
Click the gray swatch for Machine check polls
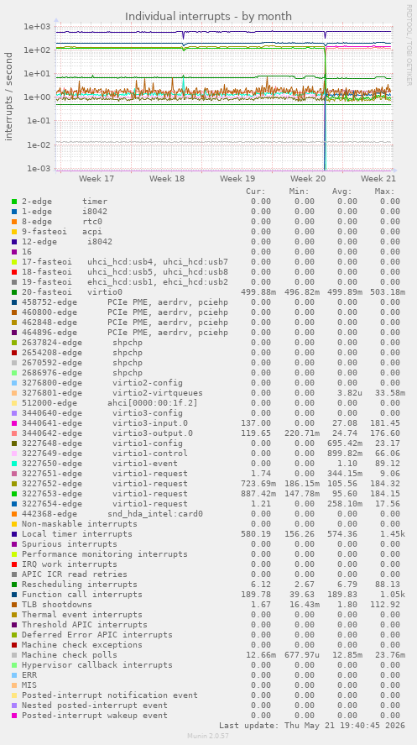click(14, 655)
